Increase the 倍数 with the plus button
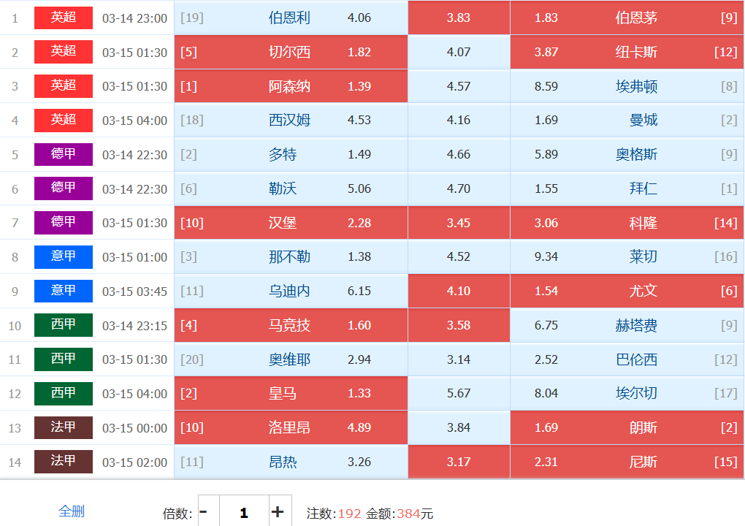 click(278, 512)
